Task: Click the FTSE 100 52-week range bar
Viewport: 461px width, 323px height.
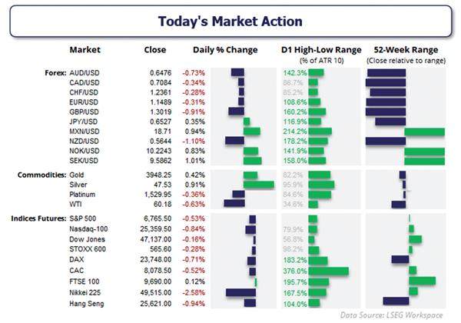Action: pos(423,281)
